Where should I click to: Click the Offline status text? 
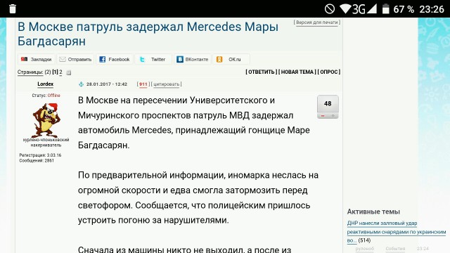[53, 96]
